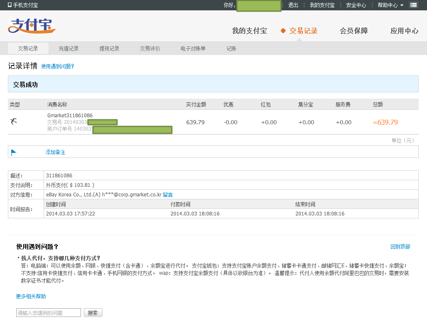
Task: Click the 使用遇到问题? link beside 记录详情
Action: point(57,66)
